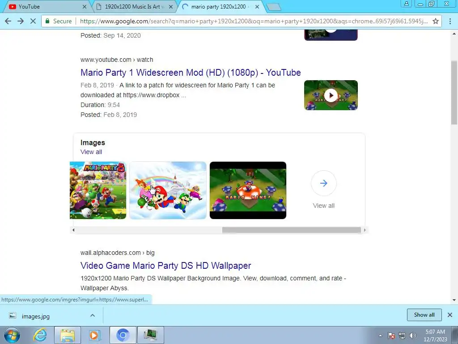Open the Action Center flag icon
The width and height of the screenshot is (458, 344).
391,335
